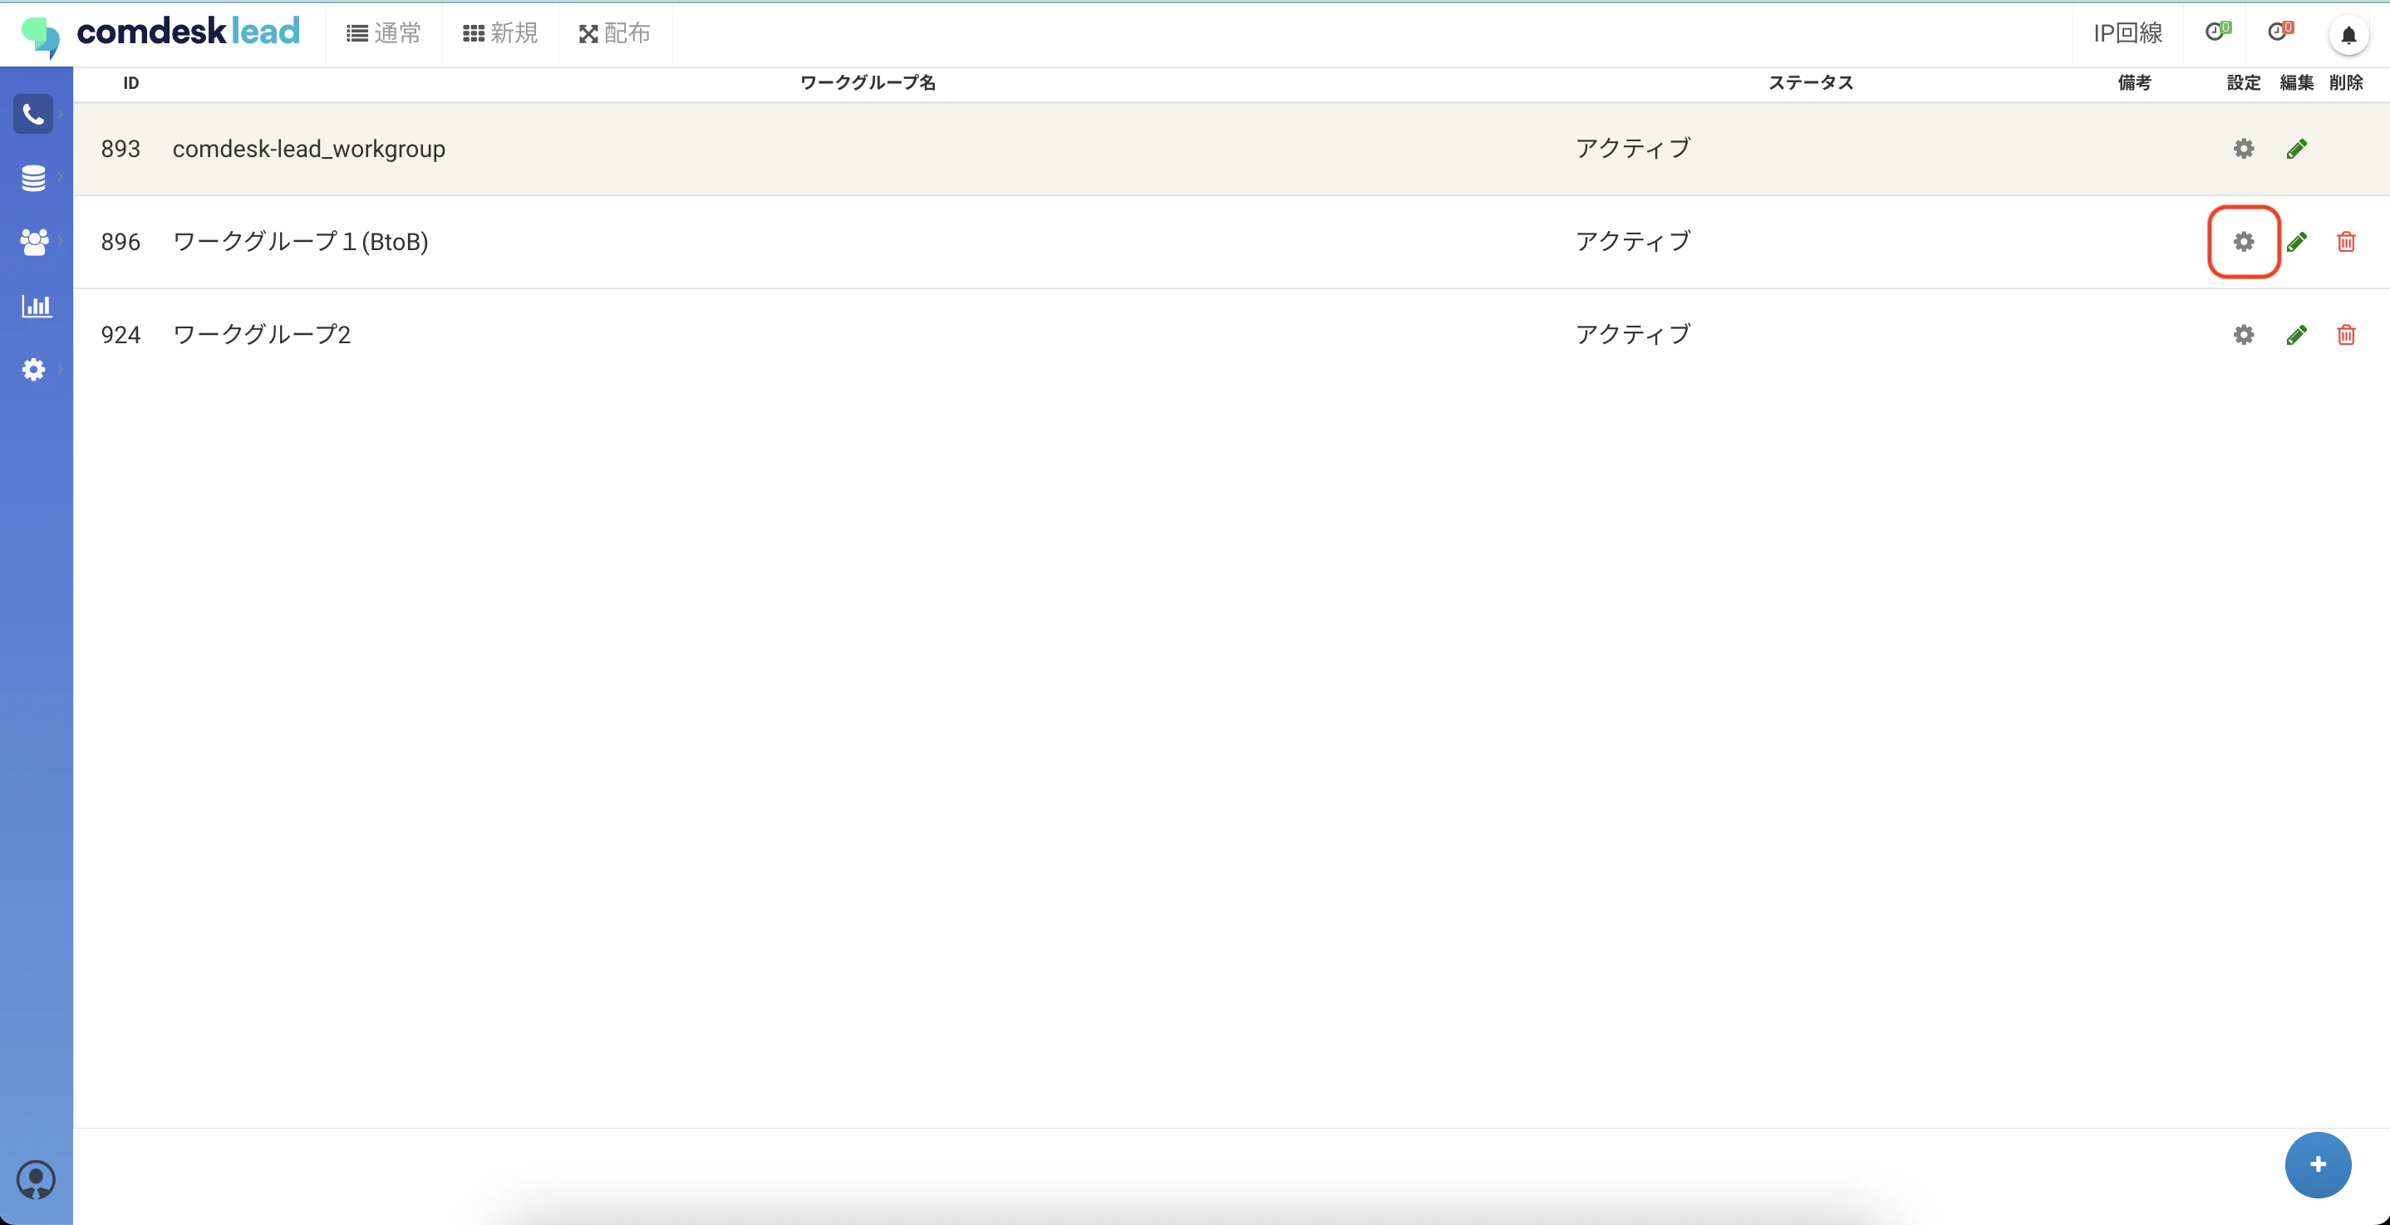Click the 備考 column header

point(2134,82)
